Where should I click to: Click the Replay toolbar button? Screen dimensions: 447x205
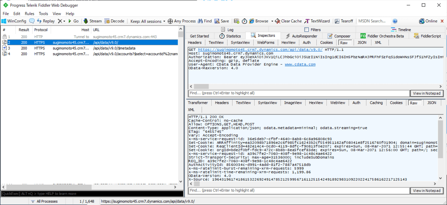pyautogui.click(x=45, y=21)
